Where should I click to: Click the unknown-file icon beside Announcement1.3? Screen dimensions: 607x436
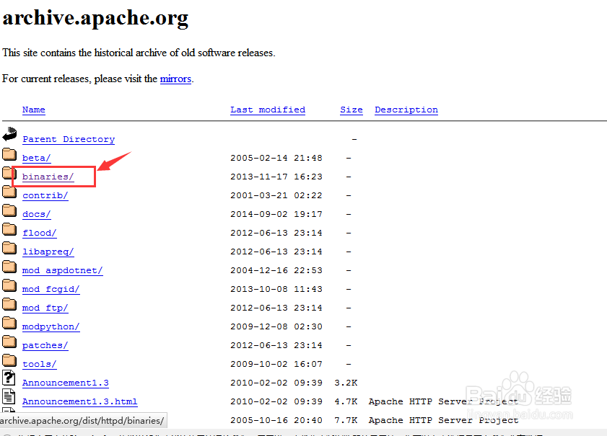point(9,378)
